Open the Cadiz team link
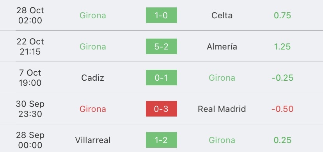The image size is (323, 152). point(93,78)
